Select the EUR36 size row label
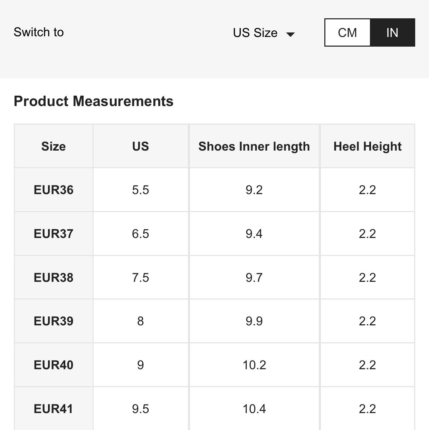 pyautogui.click(x=54, y=190)
